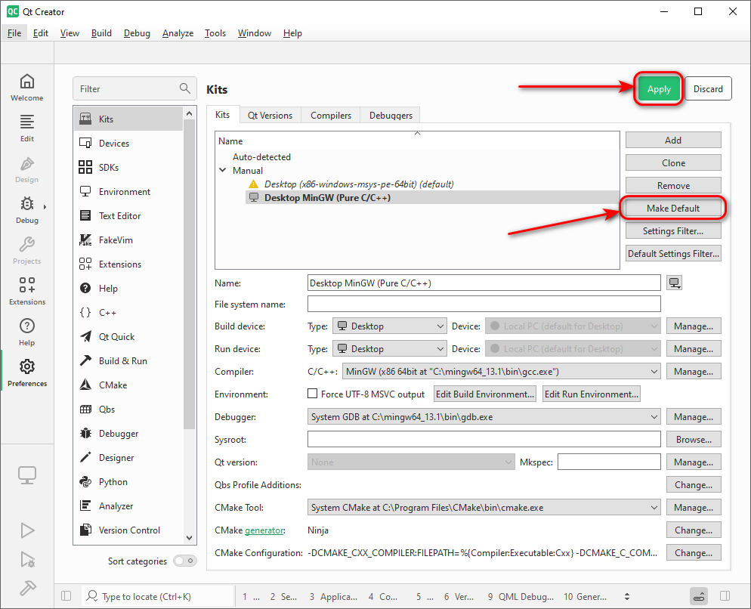The height and width of the screenshot is (609, 751).
Task: Open Text Editor settings category
Action: click(128, 215)
